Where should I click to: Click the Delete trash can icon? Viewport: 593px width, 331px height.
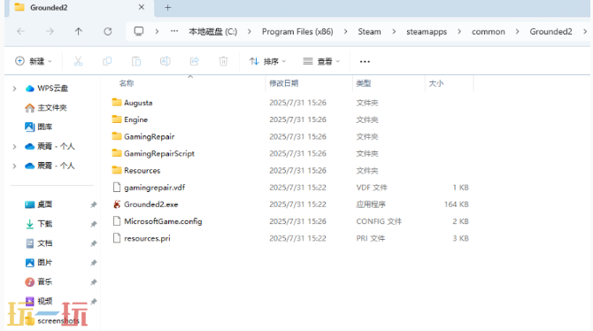pyautogui.click(x=223, y=61)
